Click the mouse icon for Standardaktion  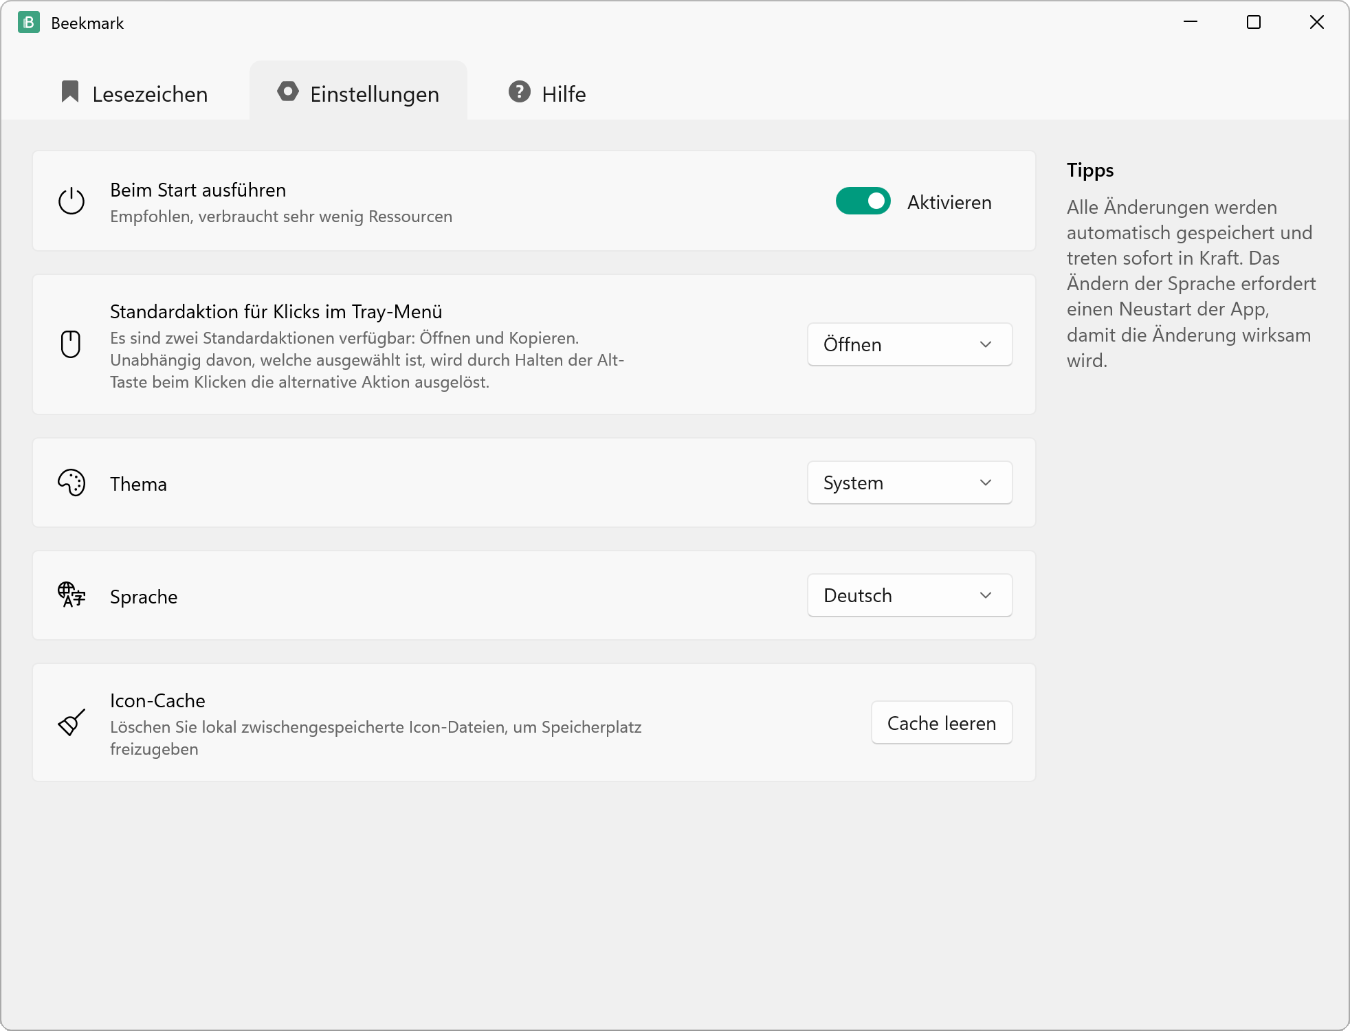click(71, 344)
